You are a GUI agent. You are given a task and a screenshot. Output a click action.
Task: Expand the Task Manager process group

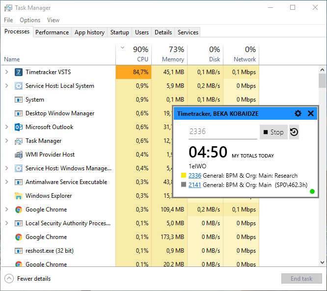[7, 141]
